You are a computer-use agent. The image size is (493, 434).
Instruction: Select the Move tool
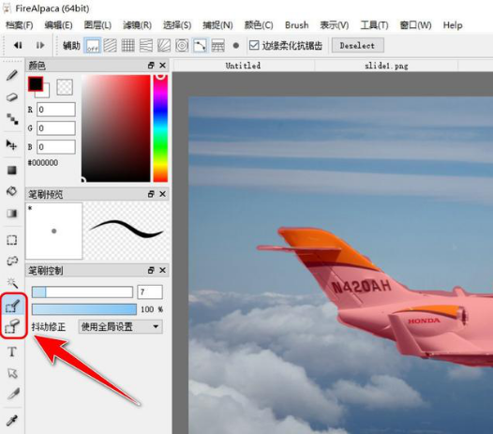[x=12, y=144]
